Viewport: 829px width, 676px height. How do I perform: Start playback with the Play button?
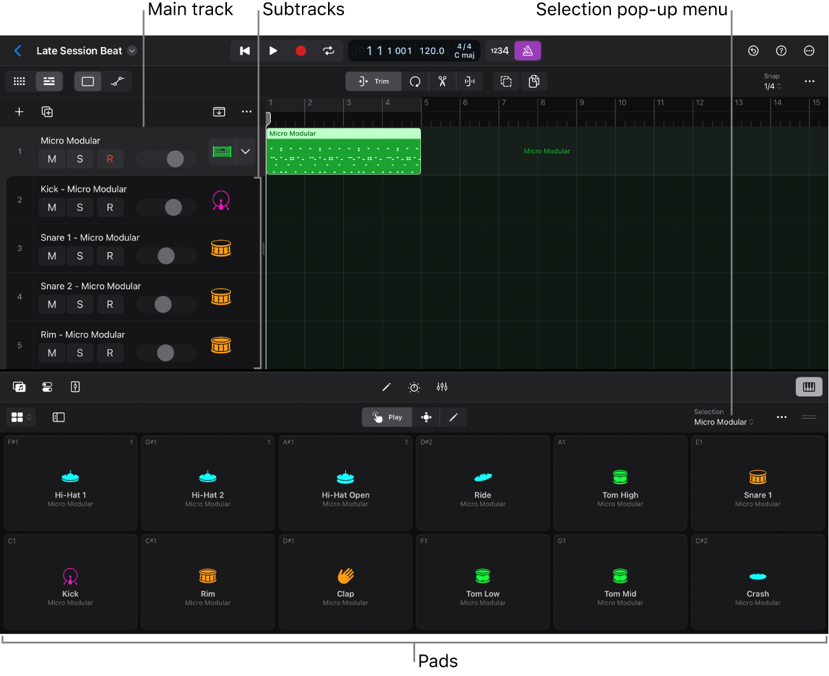[x=273, y=51]
